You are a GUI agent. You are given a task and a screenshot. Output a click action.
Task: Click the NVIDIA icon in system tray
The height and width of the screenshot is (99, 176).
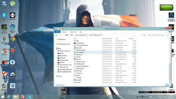click(142, 97)
